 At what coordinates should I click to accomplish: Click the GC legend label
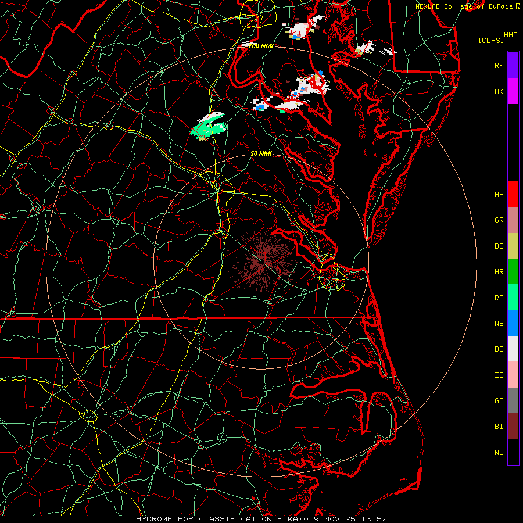499,401
